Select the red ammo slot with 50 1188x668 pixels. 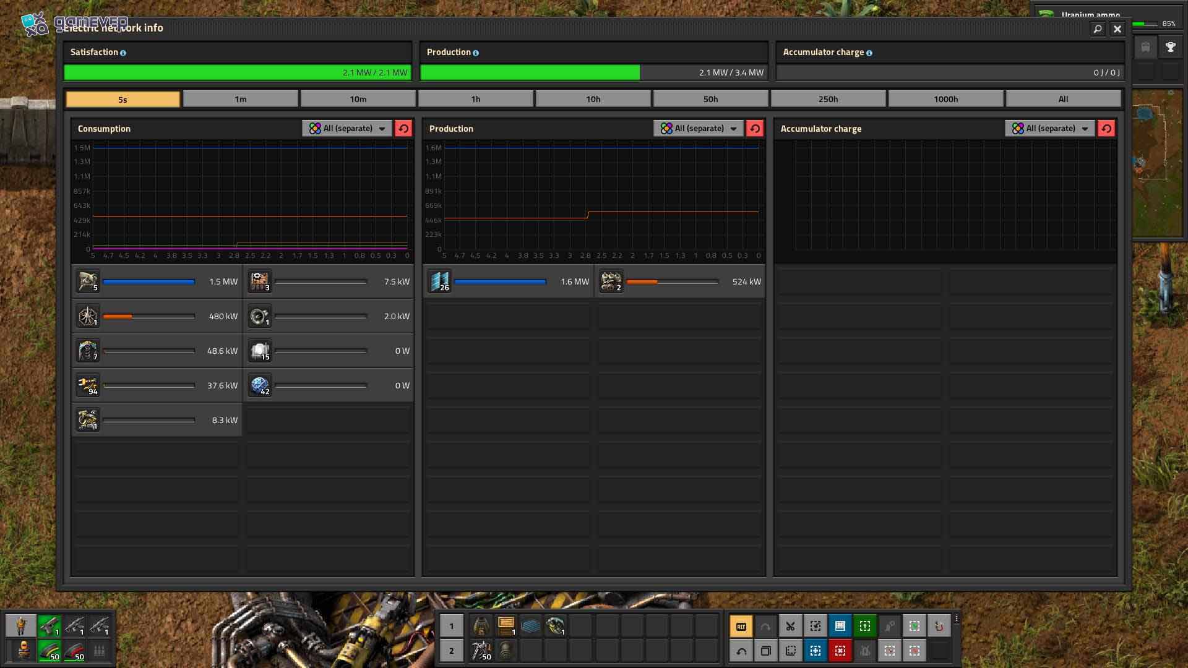(74, 651)
